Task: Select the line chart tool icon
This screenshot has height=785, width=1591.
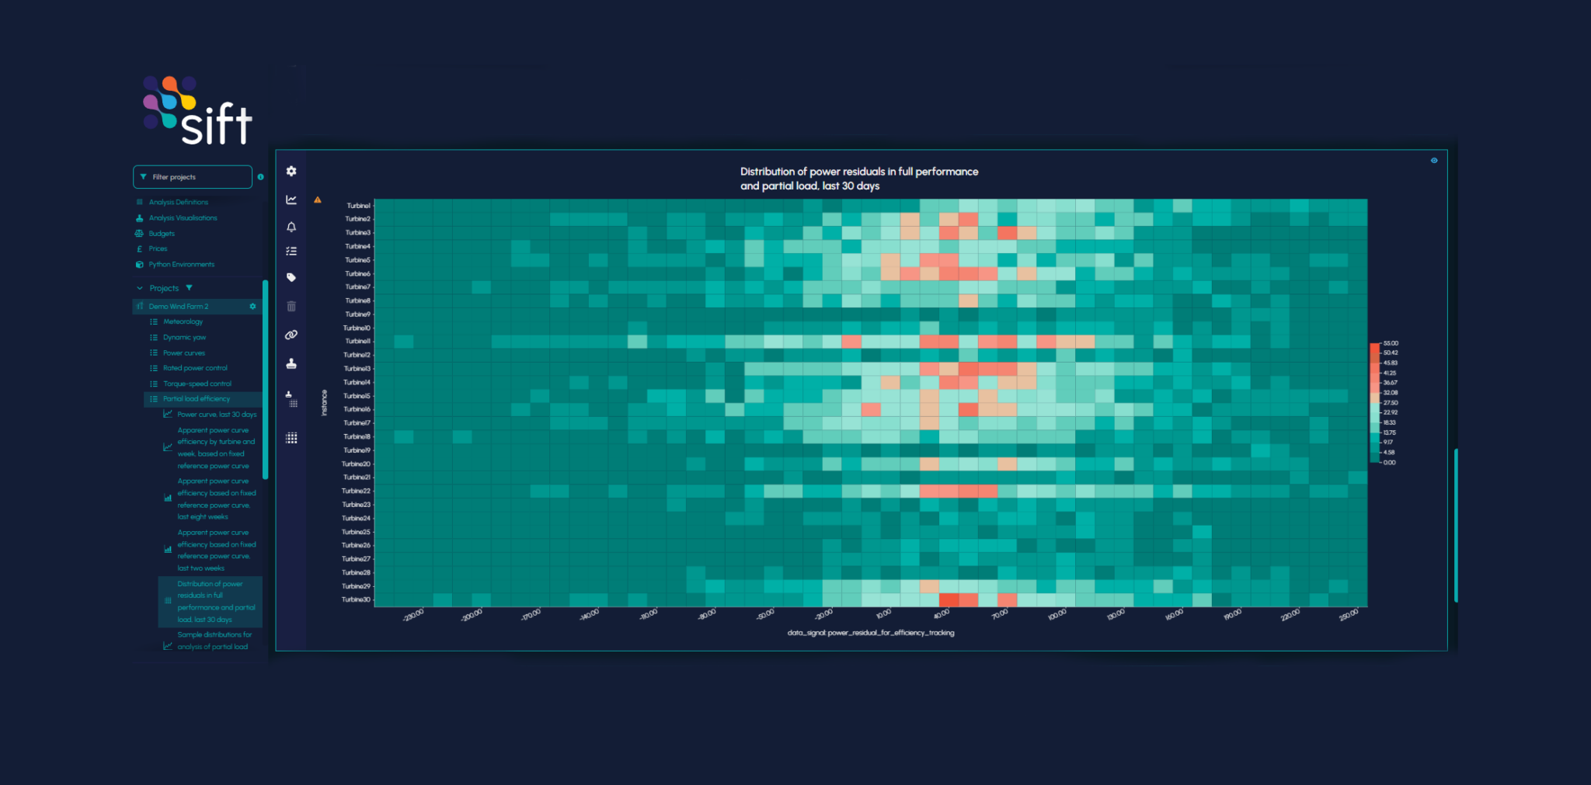Action: click(291, 199)
